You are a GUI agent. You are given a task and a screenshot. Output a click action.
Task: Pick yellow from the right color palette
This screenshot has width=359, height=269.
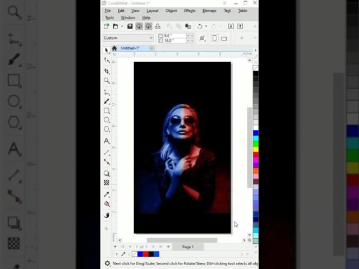coord(256,149)
